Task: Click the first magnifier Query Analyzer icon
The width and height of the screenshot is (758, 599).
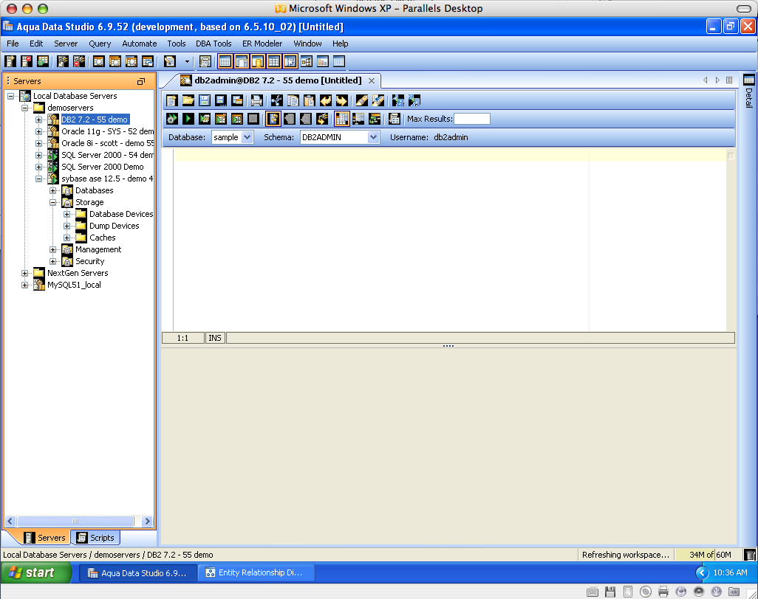Action: (98, 61)
